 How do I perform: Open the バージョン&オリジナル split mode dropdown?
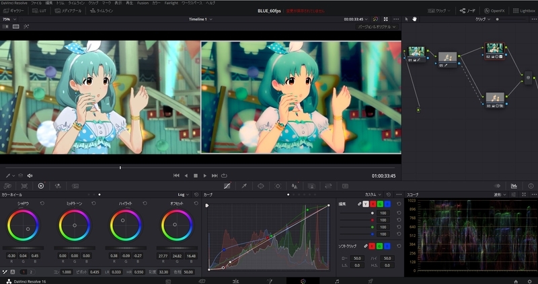pyautogui.click(x=377, y=26)
